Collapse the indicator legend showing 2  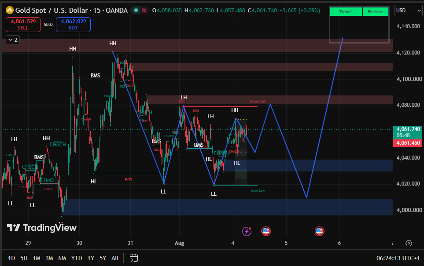(13, 40)
